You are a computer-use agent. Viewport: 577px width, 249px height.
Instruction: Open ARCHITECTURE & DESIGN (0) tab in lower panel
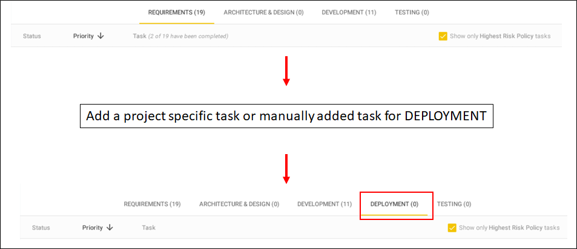239,204
